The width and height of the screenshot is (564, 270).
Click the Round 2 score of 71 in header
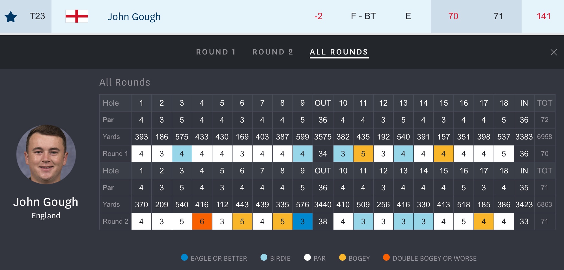(x=498, y=16)
